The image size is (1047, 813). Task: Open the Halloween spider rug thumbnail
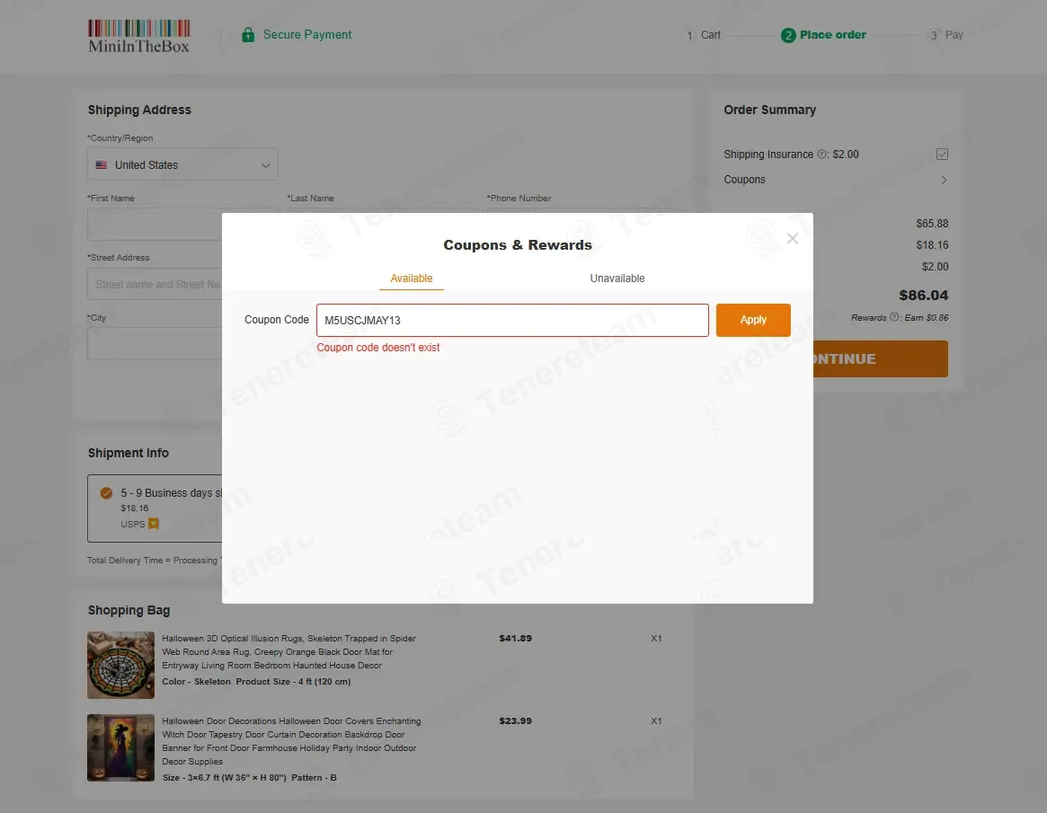click(x=120, y=665)
